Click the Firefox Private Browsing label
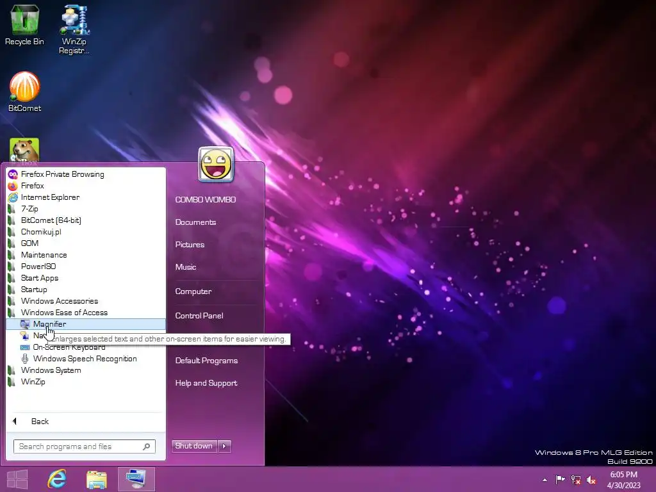 63,174
